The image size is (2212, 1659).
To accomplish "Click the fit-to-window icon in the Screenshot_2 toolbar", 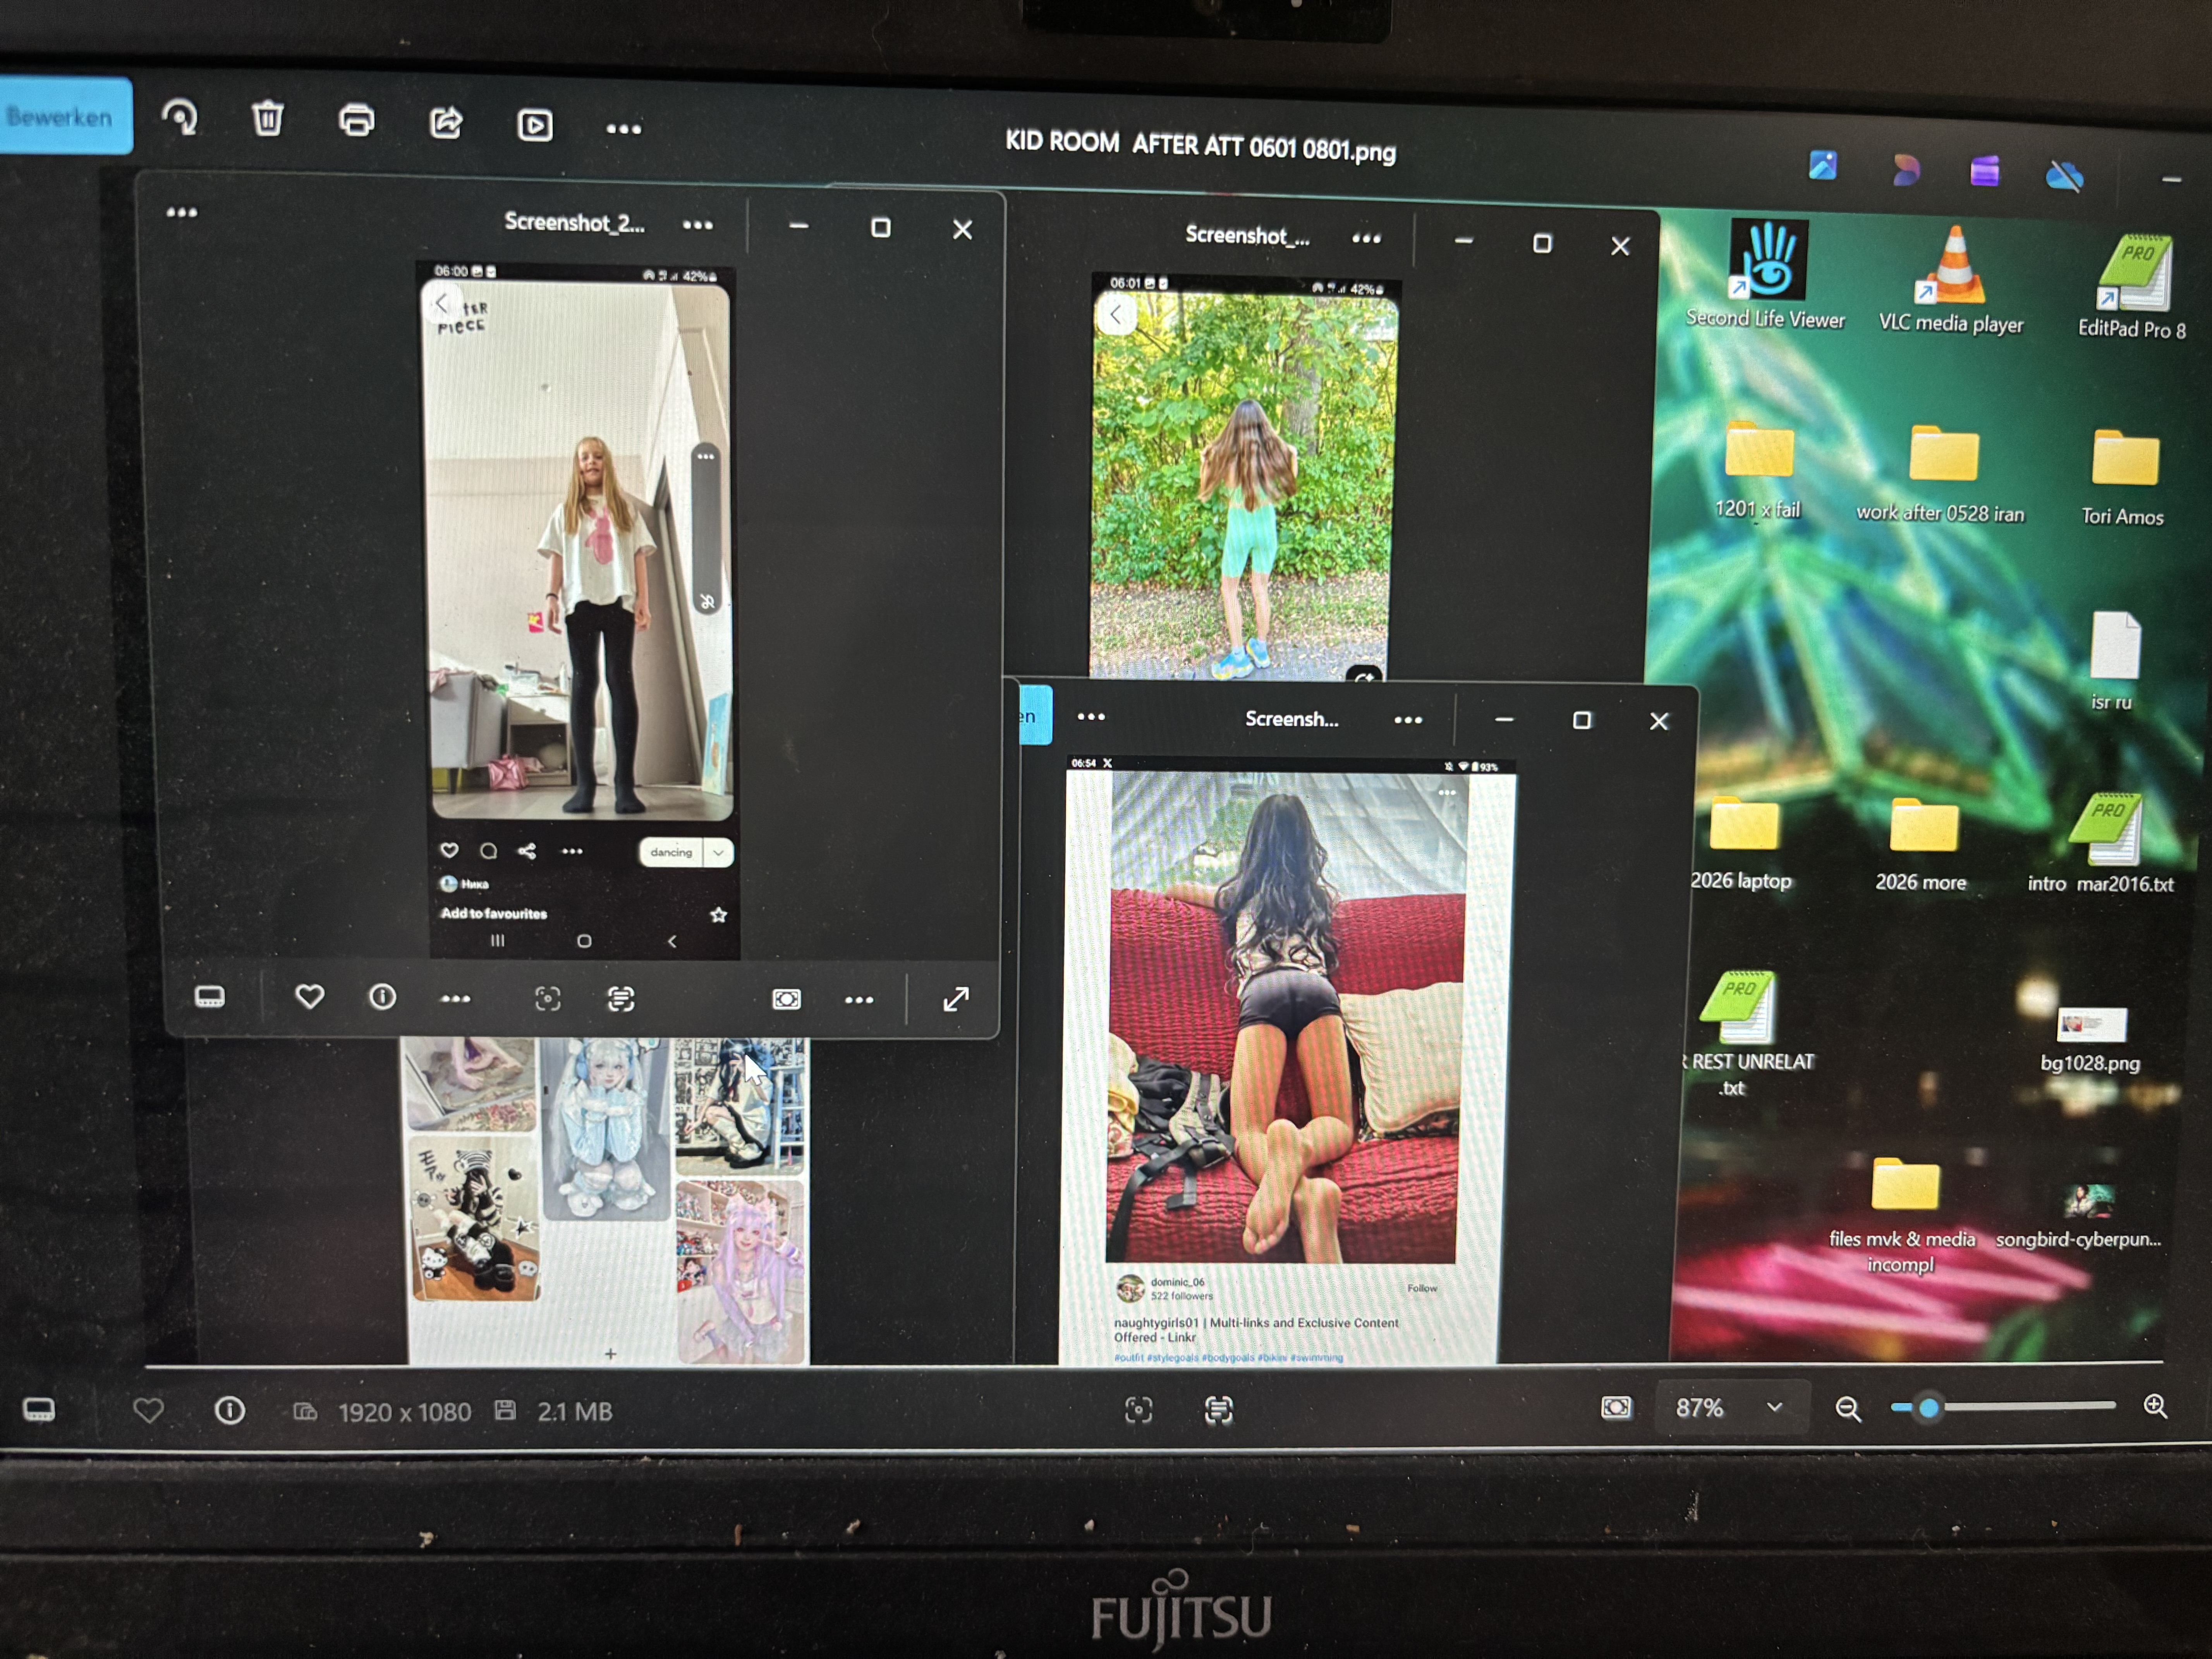I will pos(786,999).
